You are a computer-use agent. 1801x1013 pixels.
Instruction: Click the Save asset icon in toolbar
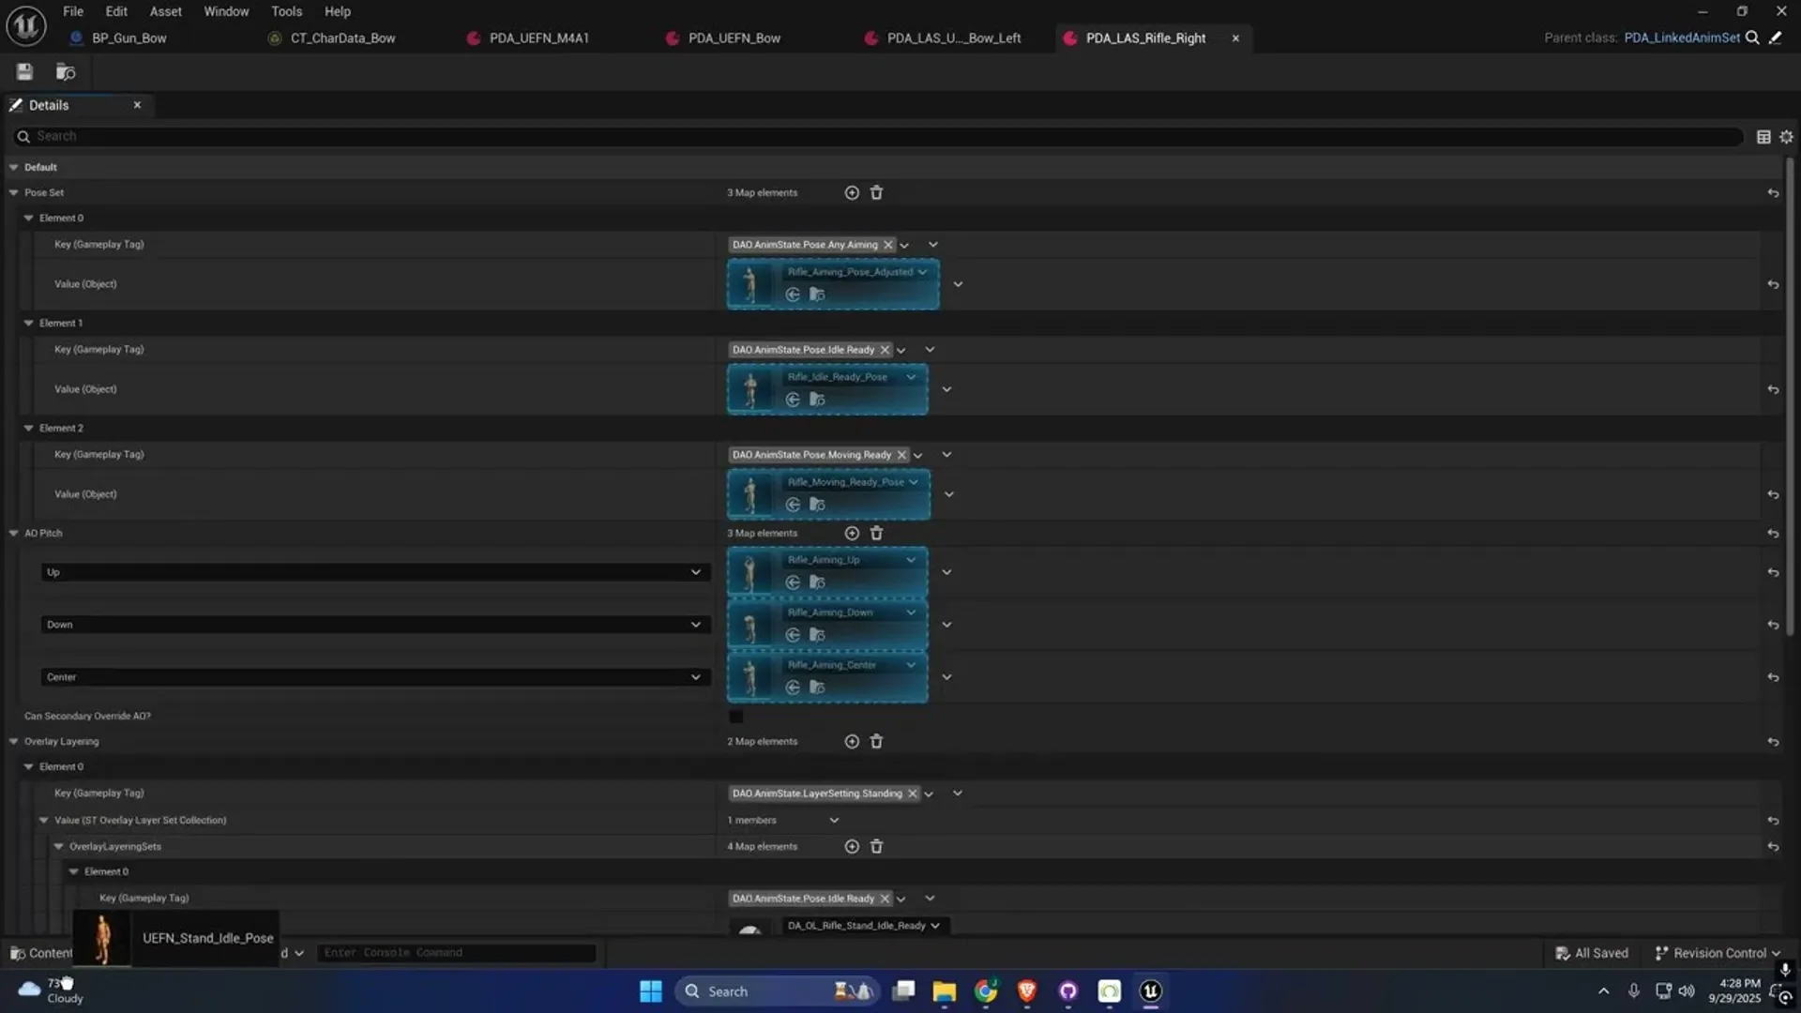(x=24, y=72)
